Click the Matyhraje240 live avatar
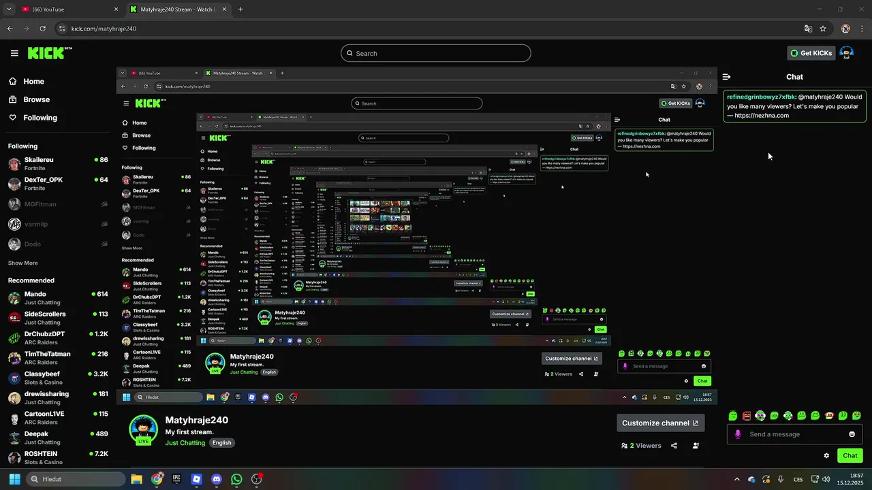Image resolution: width=872 pixels, height=490 pixels. click(143, 429)
